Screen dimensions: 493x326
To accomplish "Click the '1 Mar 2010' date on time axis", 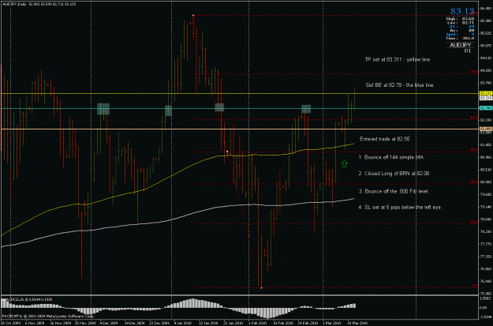I will click(332, 323).
